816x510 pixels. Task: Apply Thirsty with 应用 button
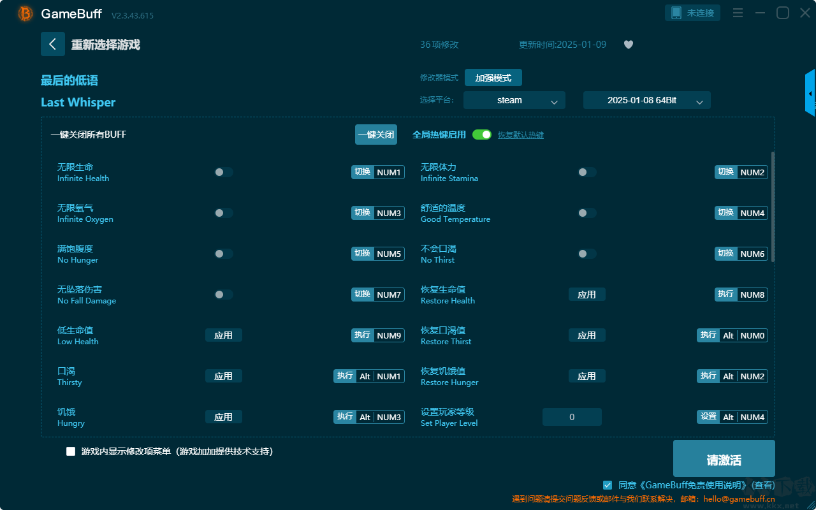point(224,376)
